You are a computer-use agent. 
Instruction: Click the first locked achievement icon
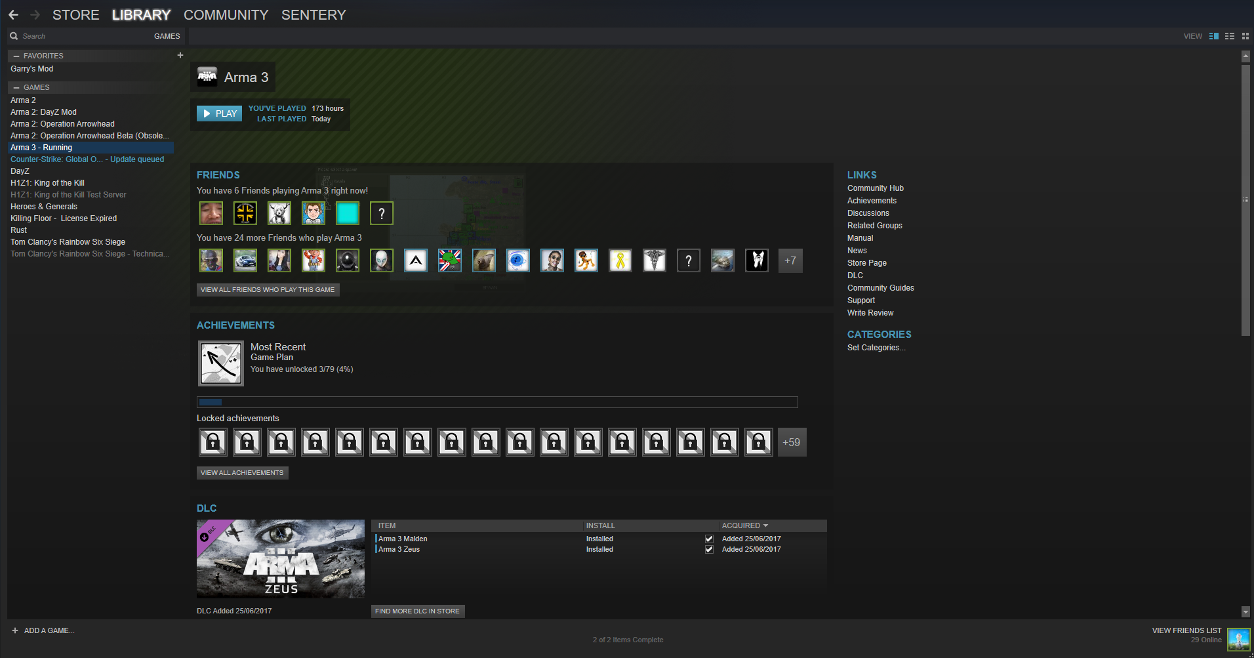click(x=213, y=442)
